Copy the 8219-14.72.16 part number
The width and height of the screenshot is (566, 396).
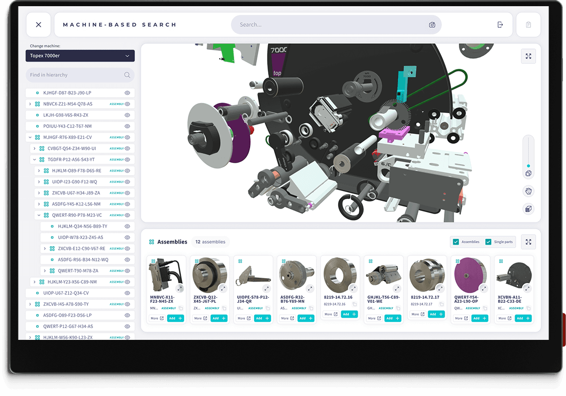355,304
